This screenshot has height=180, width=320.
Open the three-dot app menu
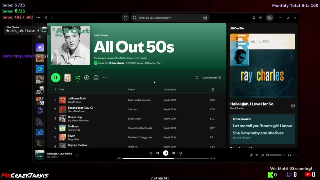click(38, 17)
